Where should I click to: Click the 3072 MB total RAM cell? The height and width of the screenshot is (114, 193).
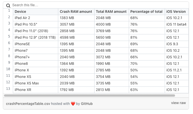pyautogui.click(x=112, y=57)
